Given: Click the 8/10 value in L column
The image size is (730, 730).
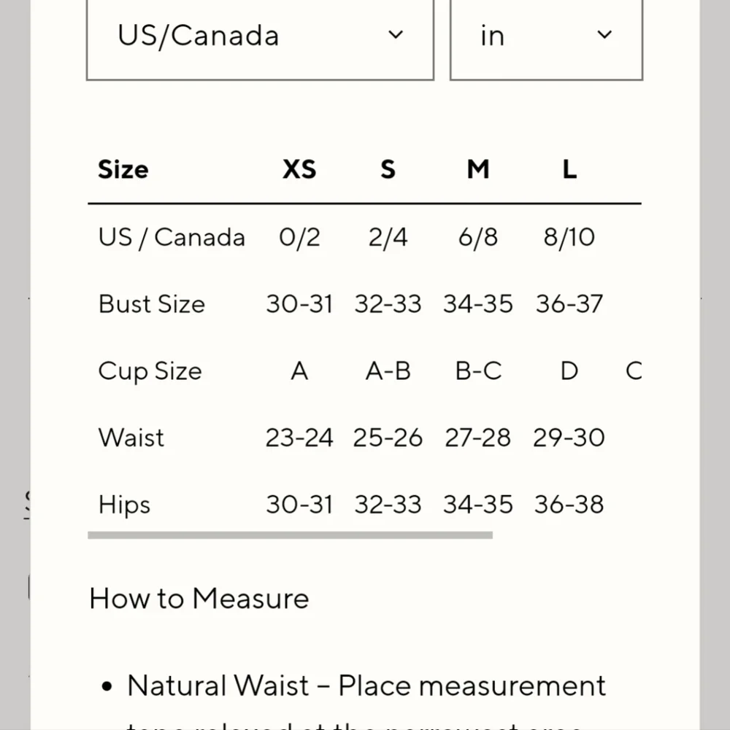Looking at the screenshot, I should click(569, 238).
